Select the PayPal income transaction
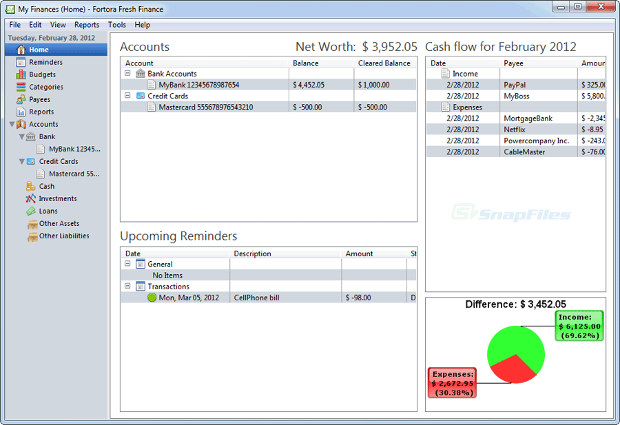 click(x=515, y=85)
